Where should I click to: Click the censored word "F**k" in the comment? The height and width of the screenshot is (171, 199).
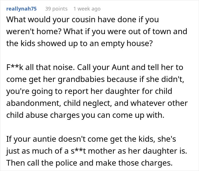[15, 67]
